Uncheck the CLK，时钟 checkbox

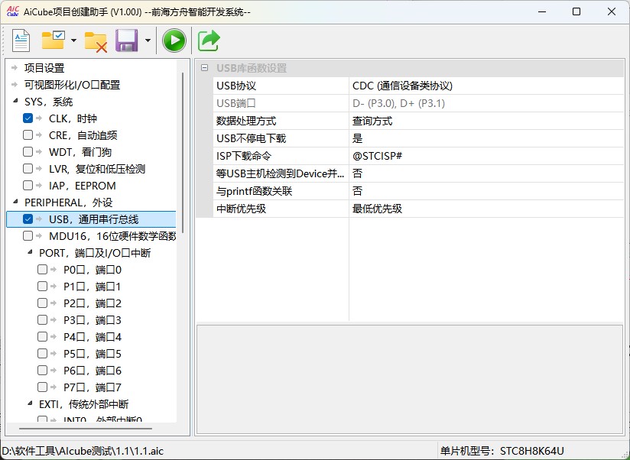(28, 118)
